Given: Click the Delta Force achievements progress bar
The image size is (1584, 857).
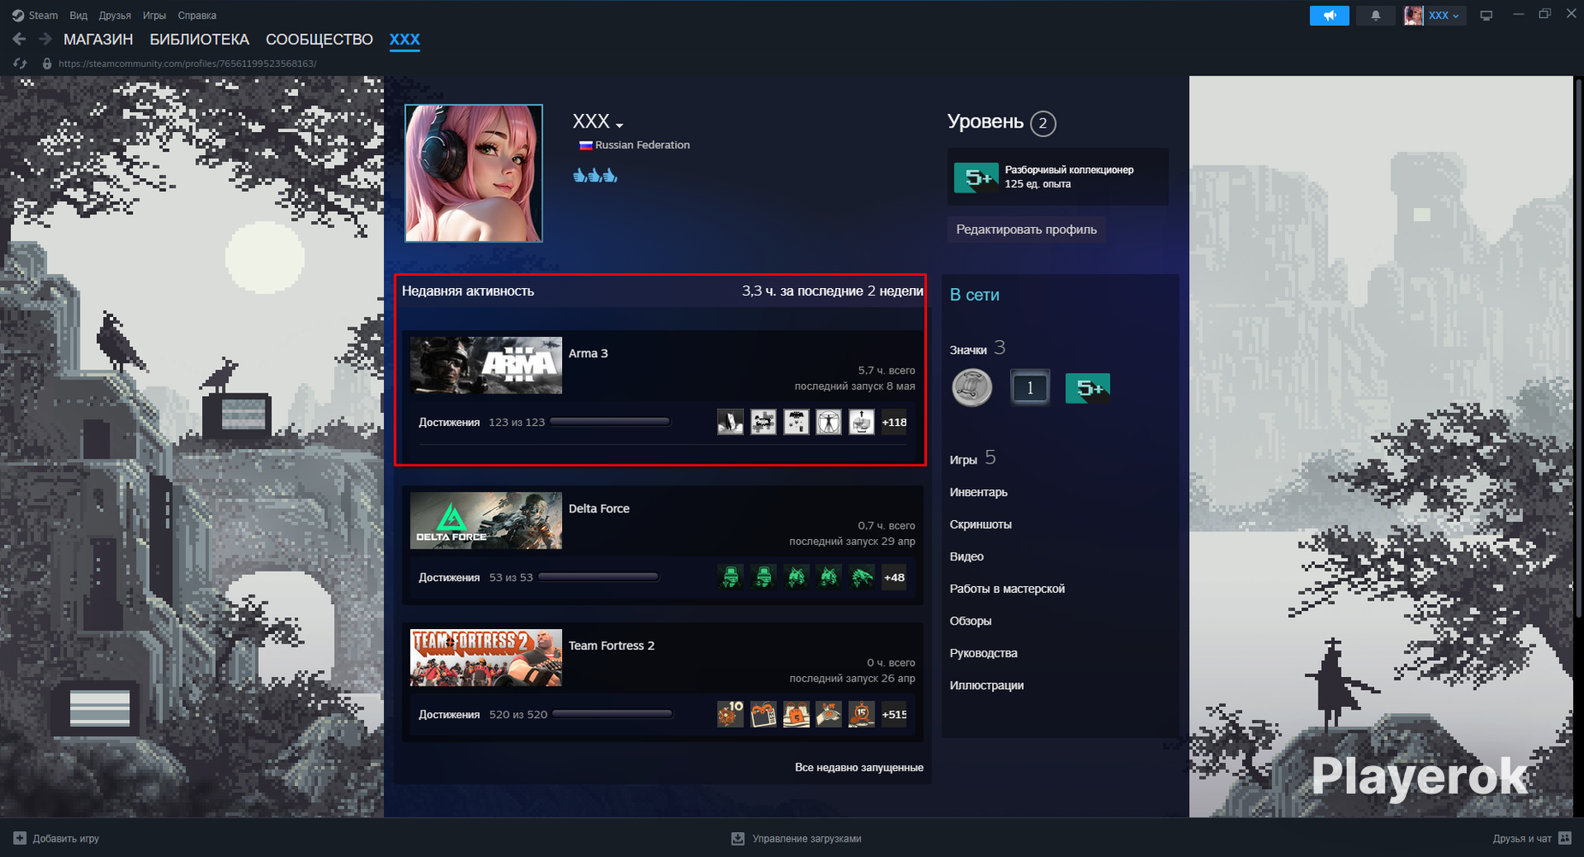Looking at the screenshot, I should [598, 577].
